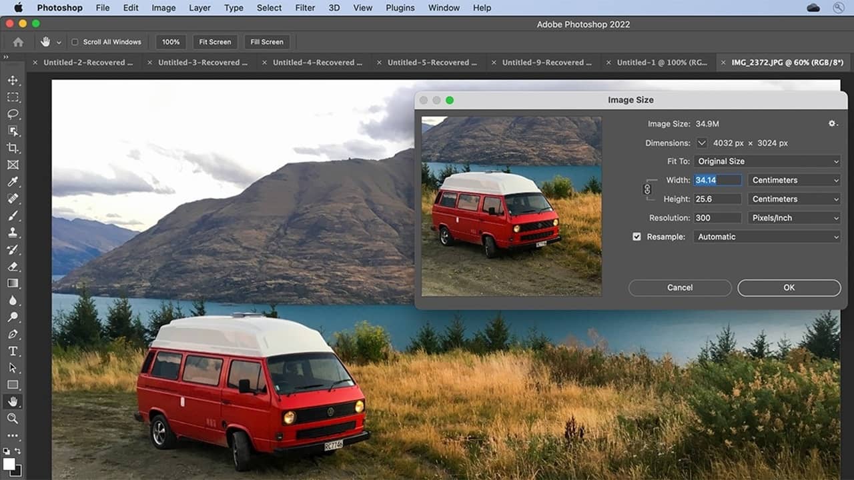Open the Filter menu

[x=305, y=8]
